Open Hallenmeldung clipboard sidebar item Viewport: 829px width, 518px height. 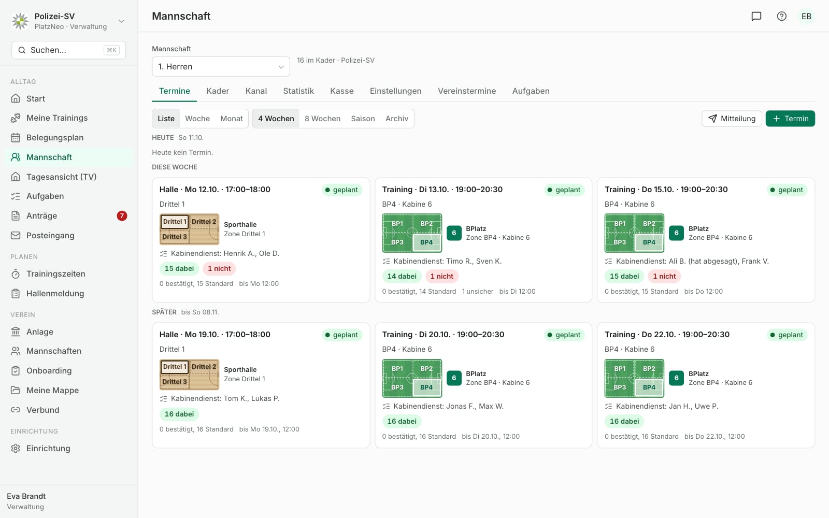[69, 294]
